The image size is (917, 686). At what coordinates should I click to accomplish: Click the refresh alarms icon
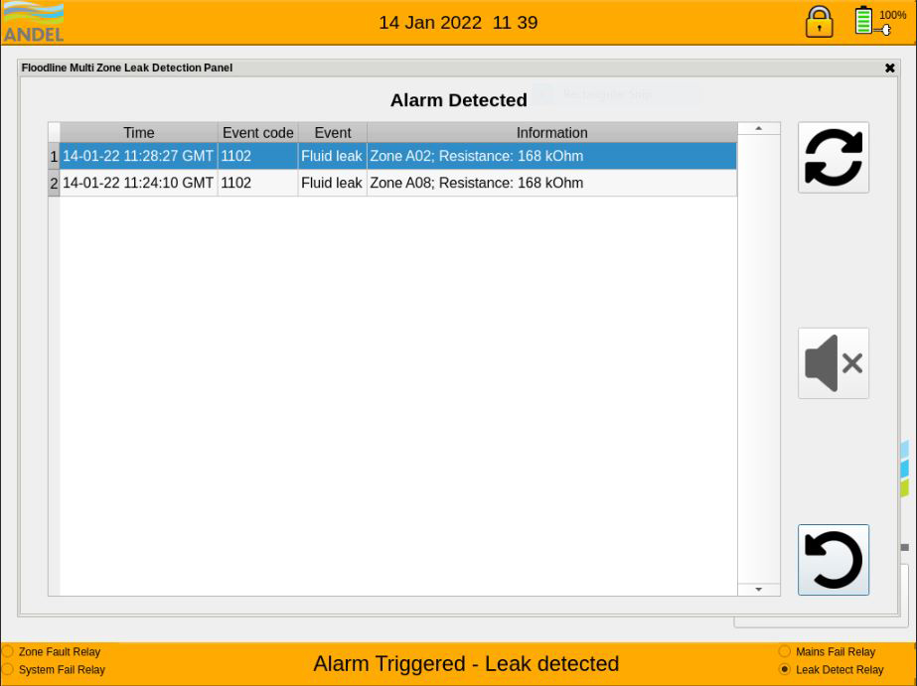[x=833, y=158]
